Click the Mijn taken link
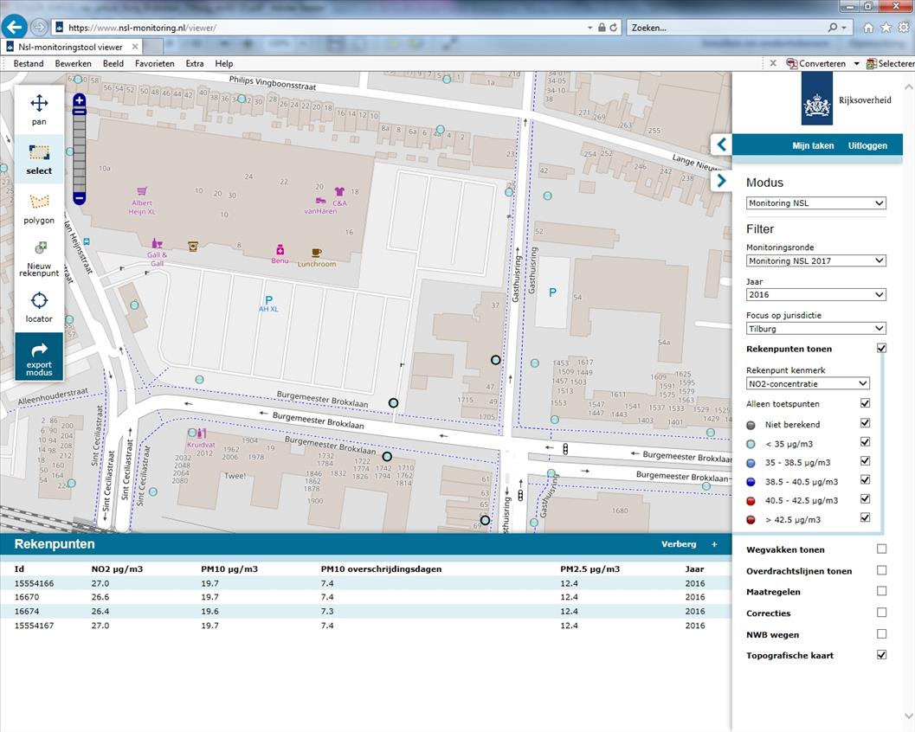 tap(813, 146)
